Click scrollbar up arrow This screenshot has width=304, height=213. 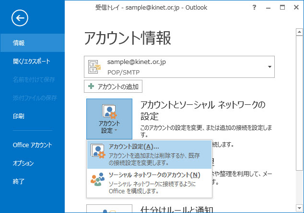coord(299,32)
